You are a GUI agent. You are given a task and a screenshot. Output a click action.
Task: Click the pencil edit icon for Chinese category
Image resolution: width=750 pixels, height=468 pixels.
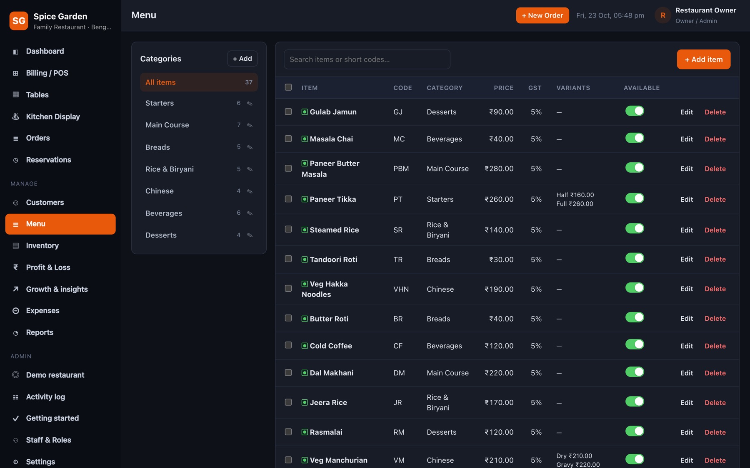[250, 191]
